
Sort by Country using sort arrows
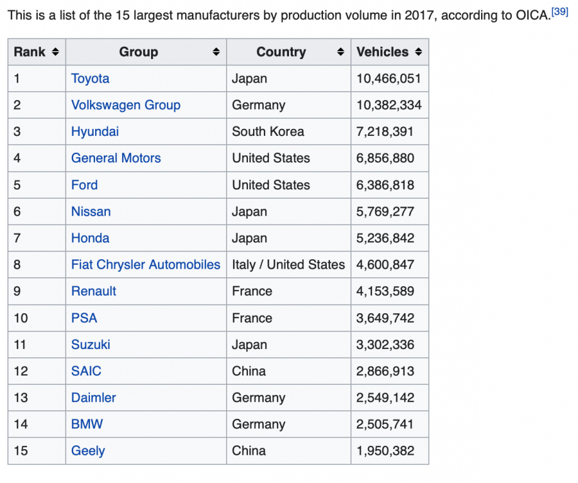tap(341, 52)
